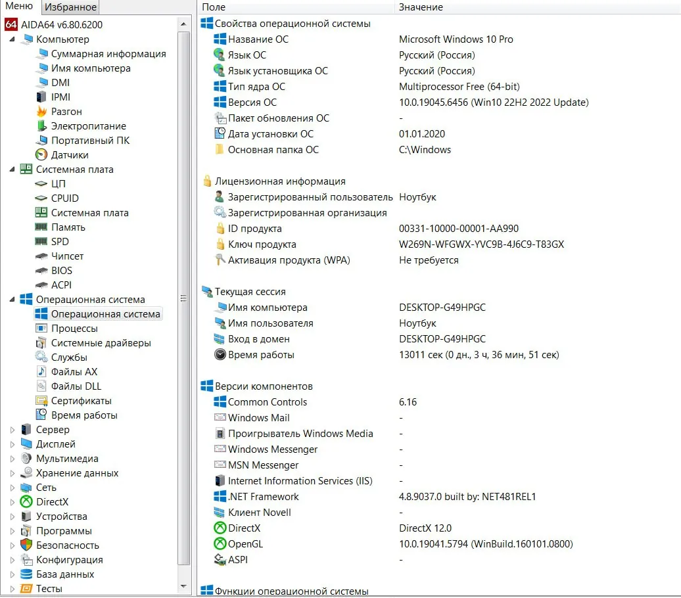Click the Тесты icon in the tree
This screenshot has width=681, height=598.
point(26,588)
